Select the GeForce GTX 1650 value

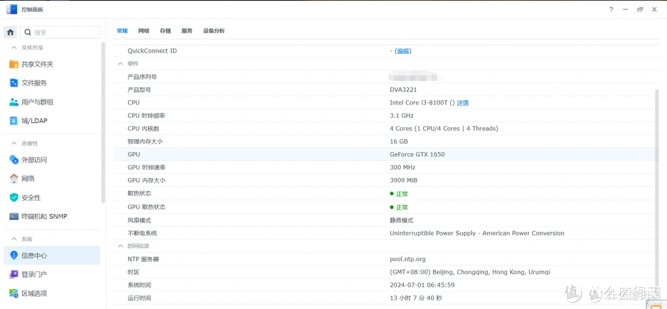(x=417, y=154)
